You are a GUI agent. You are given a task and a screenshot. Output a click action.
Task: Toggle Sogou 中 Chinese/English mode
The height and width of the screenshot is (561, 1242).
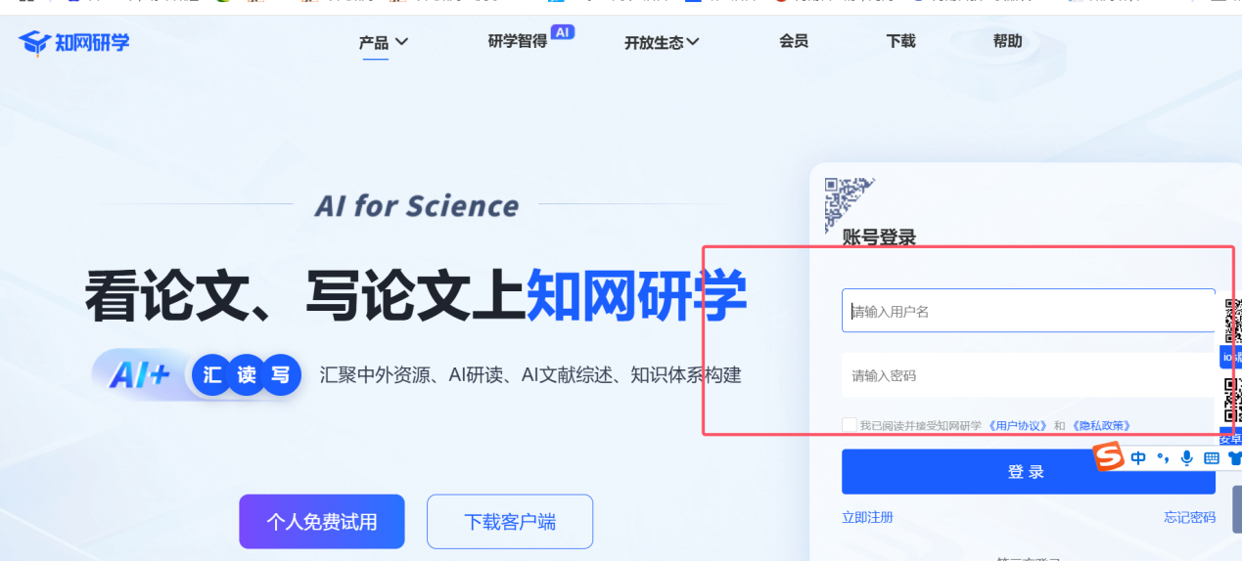click(x=1138, y=457)
